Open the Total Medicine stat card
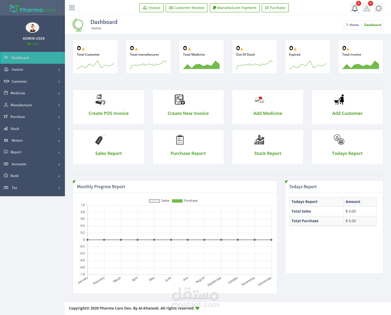The width and height of the screenshot is (391, 315). pyautogui.click(x=201, y=56)
